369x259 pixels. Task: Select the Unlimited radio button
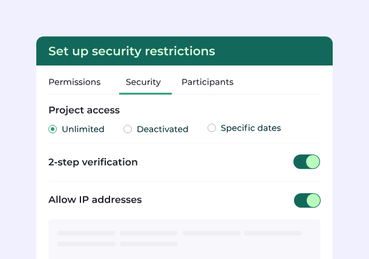pyautogui.click(x=53, y=129)
